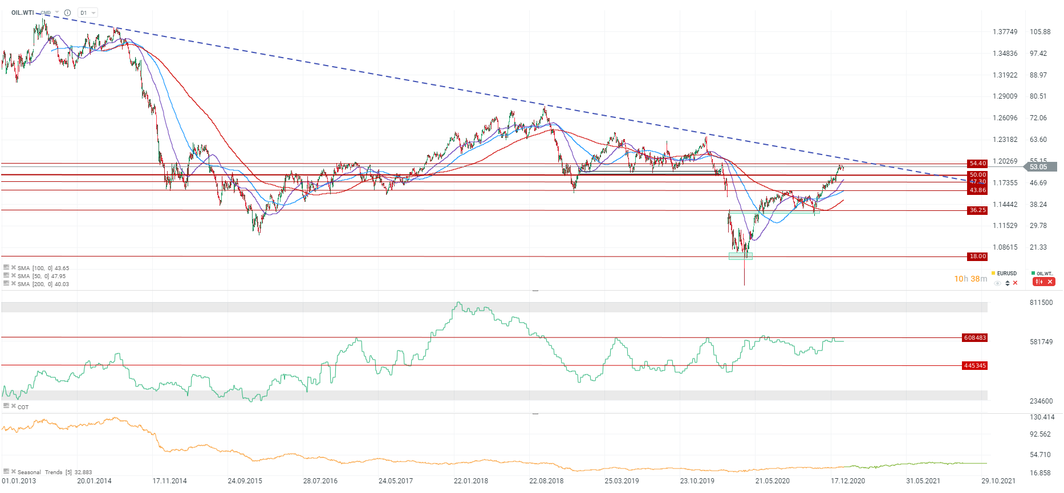Remove EURUSD overlay with red X
Viewport: 1064px width, 493px height.
pos(1015,283)
